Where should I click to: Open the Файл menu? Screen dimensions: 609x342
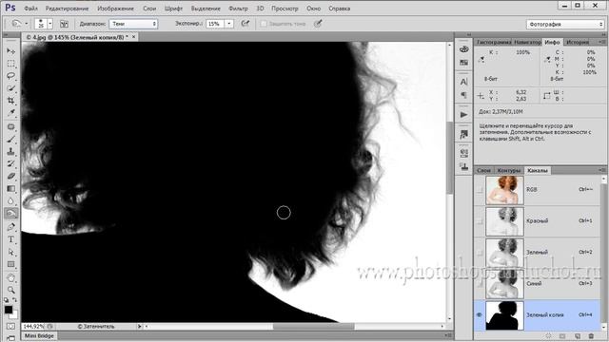pos(30,9)
